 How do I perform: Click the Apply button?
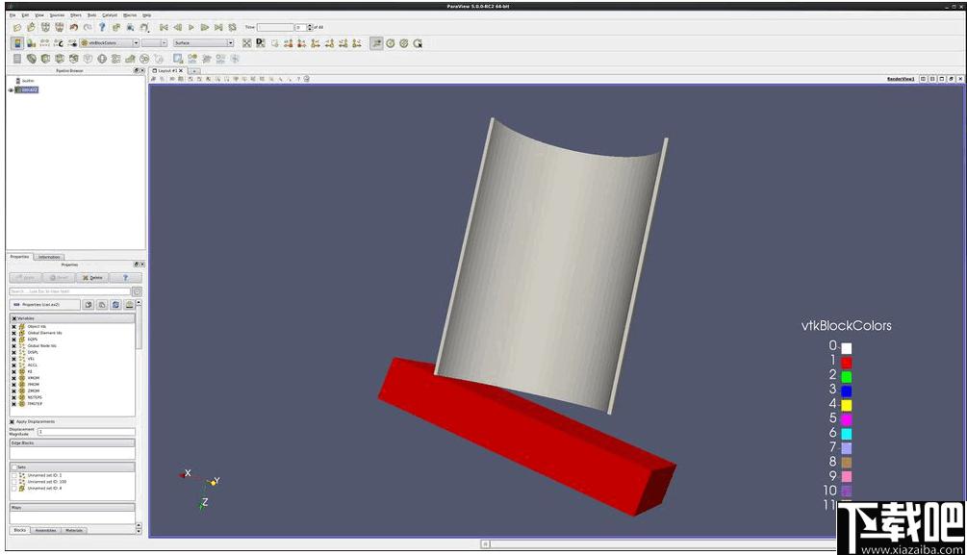click(x=25, y=277)
